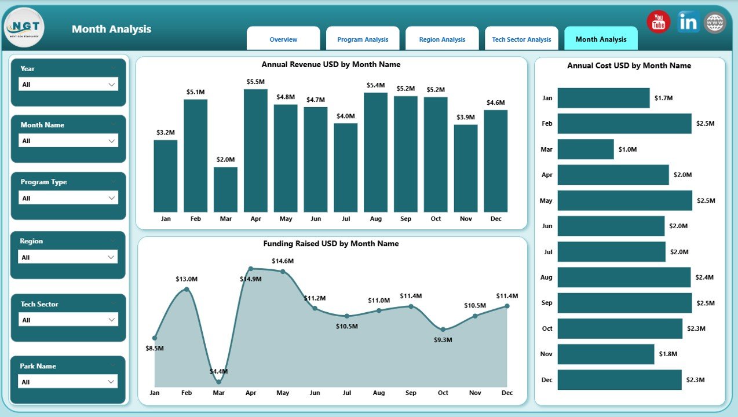The width and height of the screenshot is (738, 417).
Task: Switch to the Region Analysis tab
Action: 442,38
